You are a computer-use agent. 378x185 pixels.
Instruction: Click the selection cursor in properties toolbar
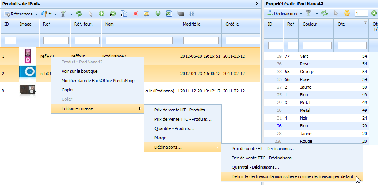point(336,14)
